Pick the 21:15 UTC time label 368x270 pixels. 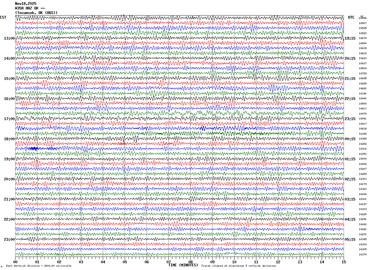tap(350, 79)
